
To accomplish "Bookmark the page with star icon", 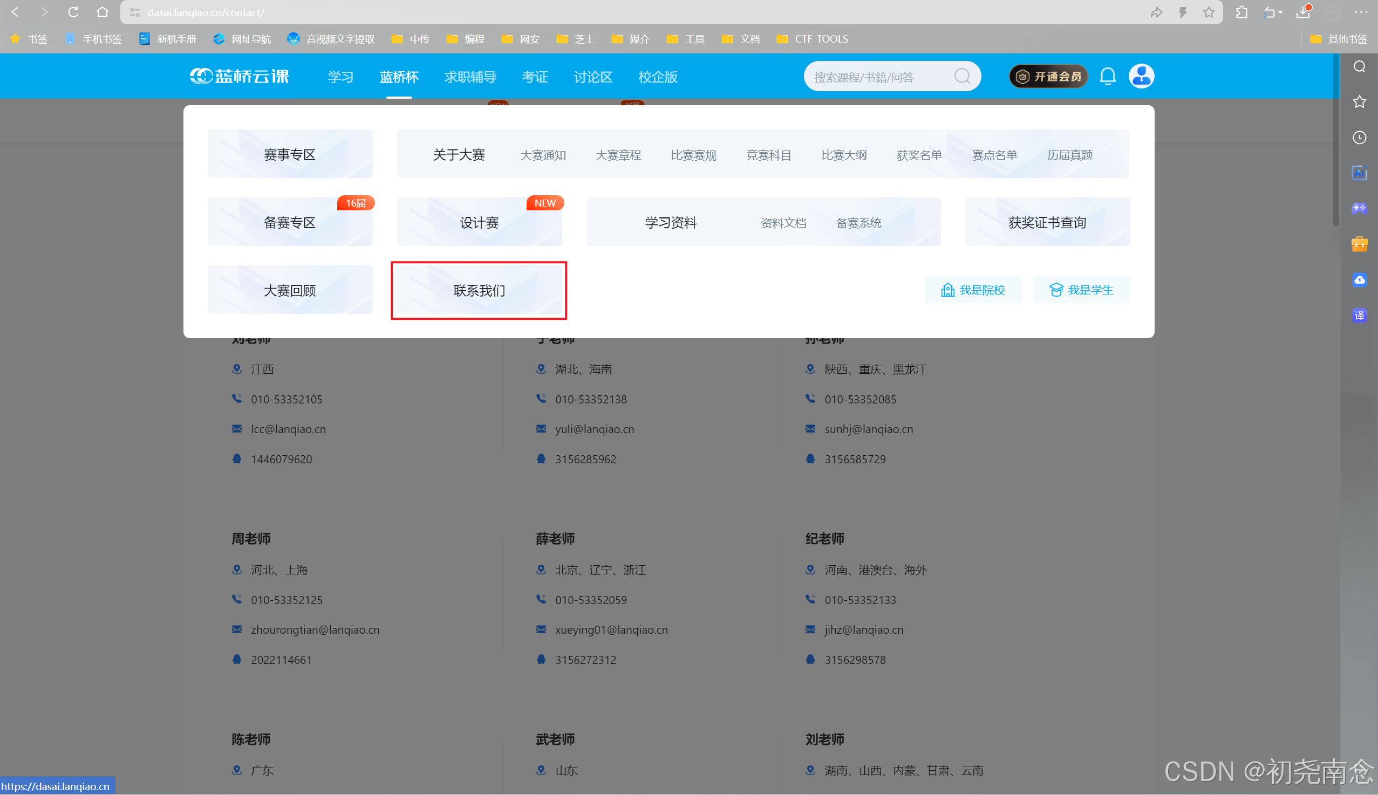I will coord(1208,12).
